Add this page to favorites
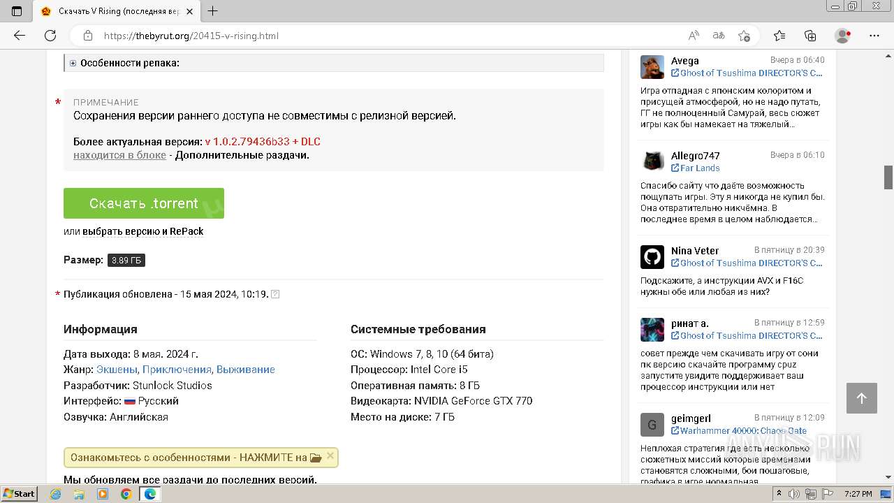Screen dimensions: 894x503 [x=744, y=36]
